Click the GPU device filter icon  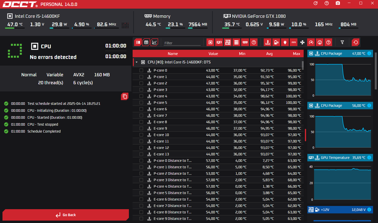pos(219,42)
